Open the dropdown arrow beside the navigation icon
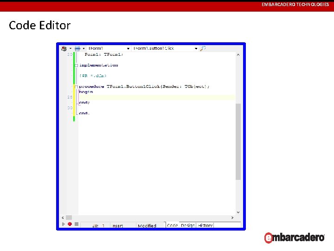 [83, 48]
